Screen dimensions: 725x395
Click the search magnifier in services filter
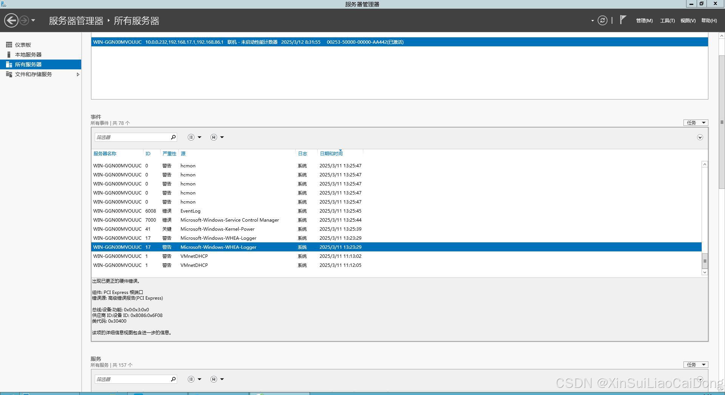pos(173,379)
